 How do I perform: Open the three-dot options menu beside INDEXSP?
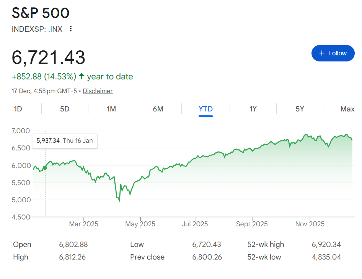(70, 29)
